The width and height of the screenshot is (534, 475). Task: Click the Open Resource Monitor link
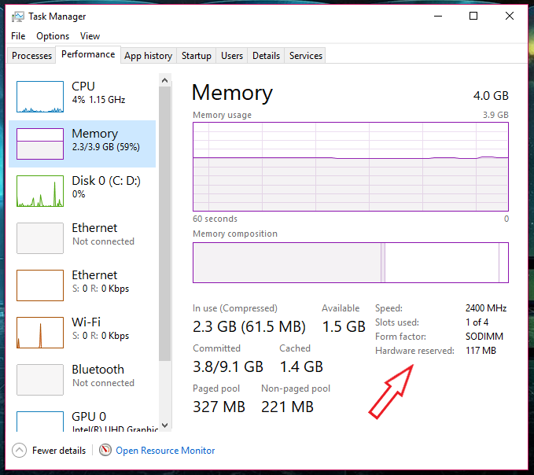coord(165,451)
